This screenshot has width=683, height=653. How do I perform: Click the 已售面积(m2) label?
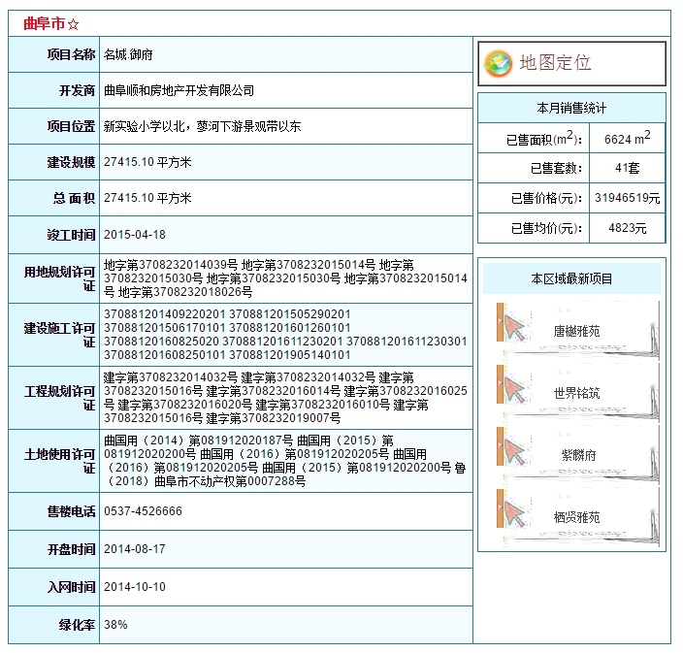[544, 139]
